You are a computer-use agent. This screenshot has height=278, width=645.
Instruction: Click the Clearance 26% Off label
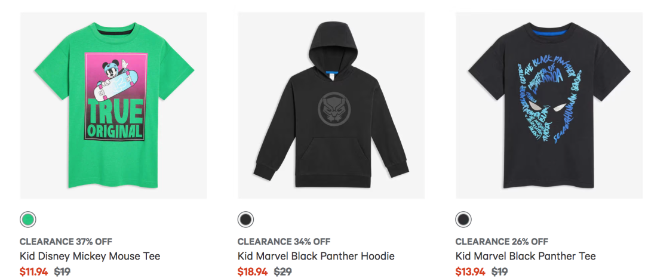coord(502,242)
